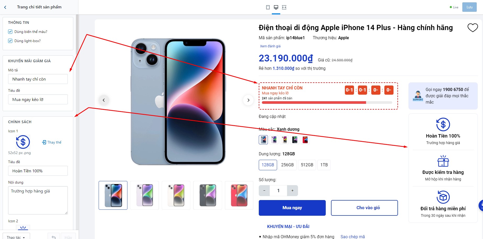Add product to wishlist with heart icon

pyautogui.click(x=473, y=27)
